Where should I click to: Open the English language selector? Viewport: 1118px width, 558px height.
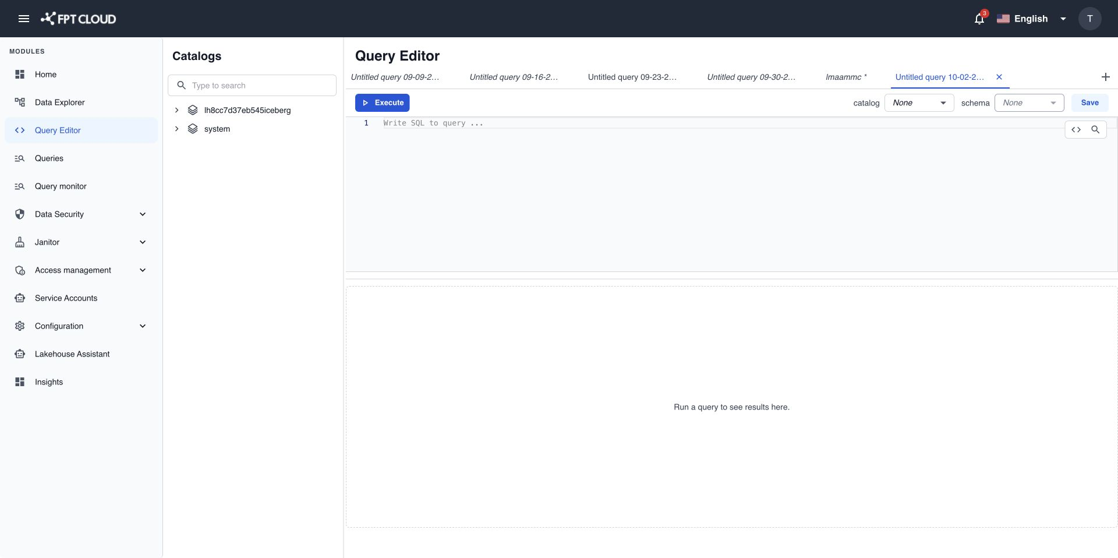pos(1032,19)
